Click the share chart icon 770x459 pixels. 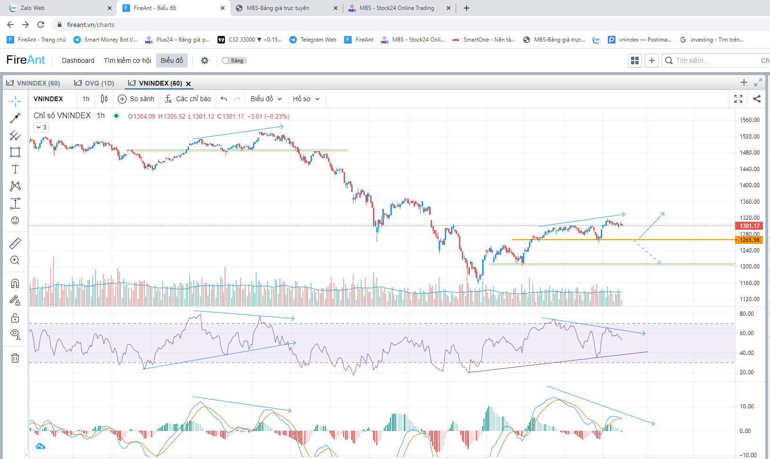pyautogui.click(x=757, y=99)
